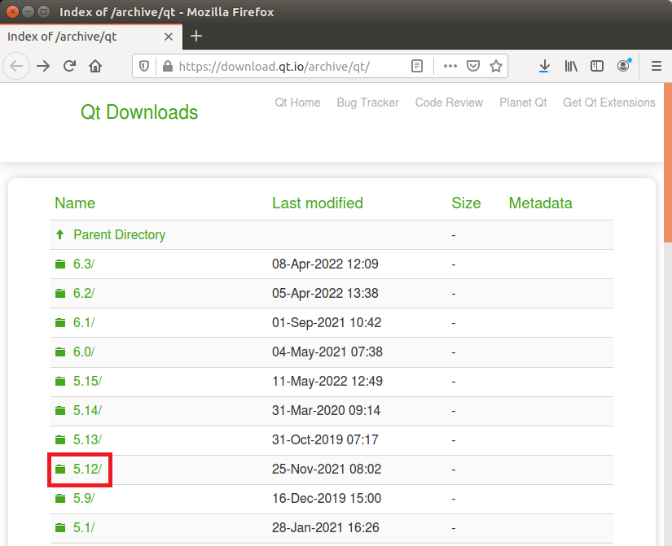Close the 'Index of /archive/qt' tab
This screenshot has height=546, width=672.
(x=169, y=37)
